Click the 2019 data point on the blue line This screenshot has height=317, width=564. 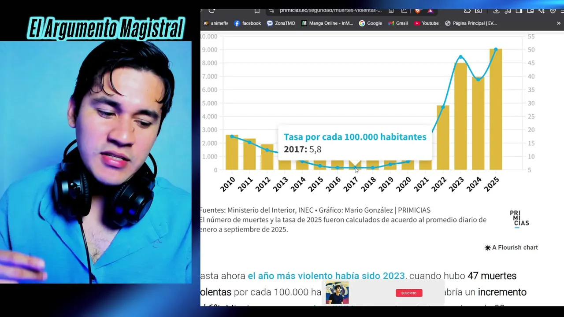pyautogui.click(x=390, y=165)
